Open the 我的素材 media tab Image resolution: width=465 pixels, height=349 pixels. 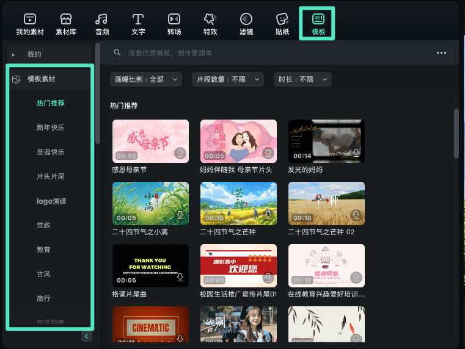(30, 24)
